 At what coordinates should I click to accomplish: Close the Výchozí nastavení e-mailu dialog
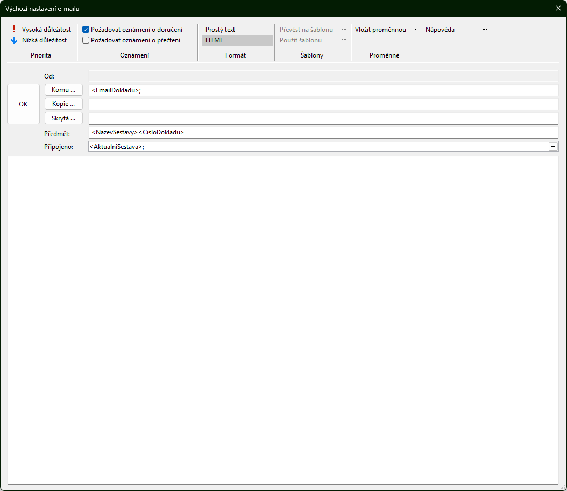coord(558,8)
